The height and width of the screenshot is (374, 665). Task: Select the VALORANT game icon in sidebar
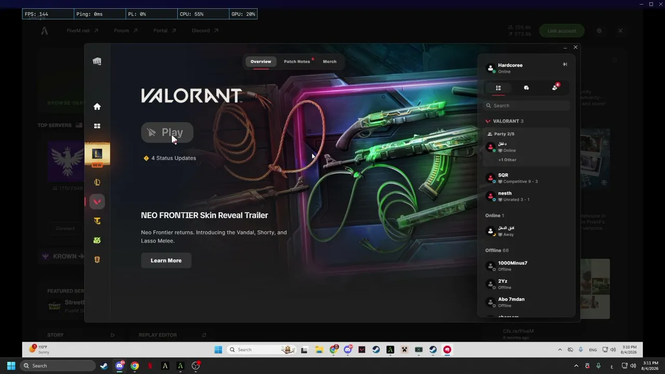[x=97, y=202]
